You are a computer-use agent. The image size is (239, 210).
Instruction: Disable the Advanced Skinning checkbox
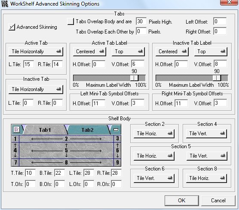coord(12,27)
